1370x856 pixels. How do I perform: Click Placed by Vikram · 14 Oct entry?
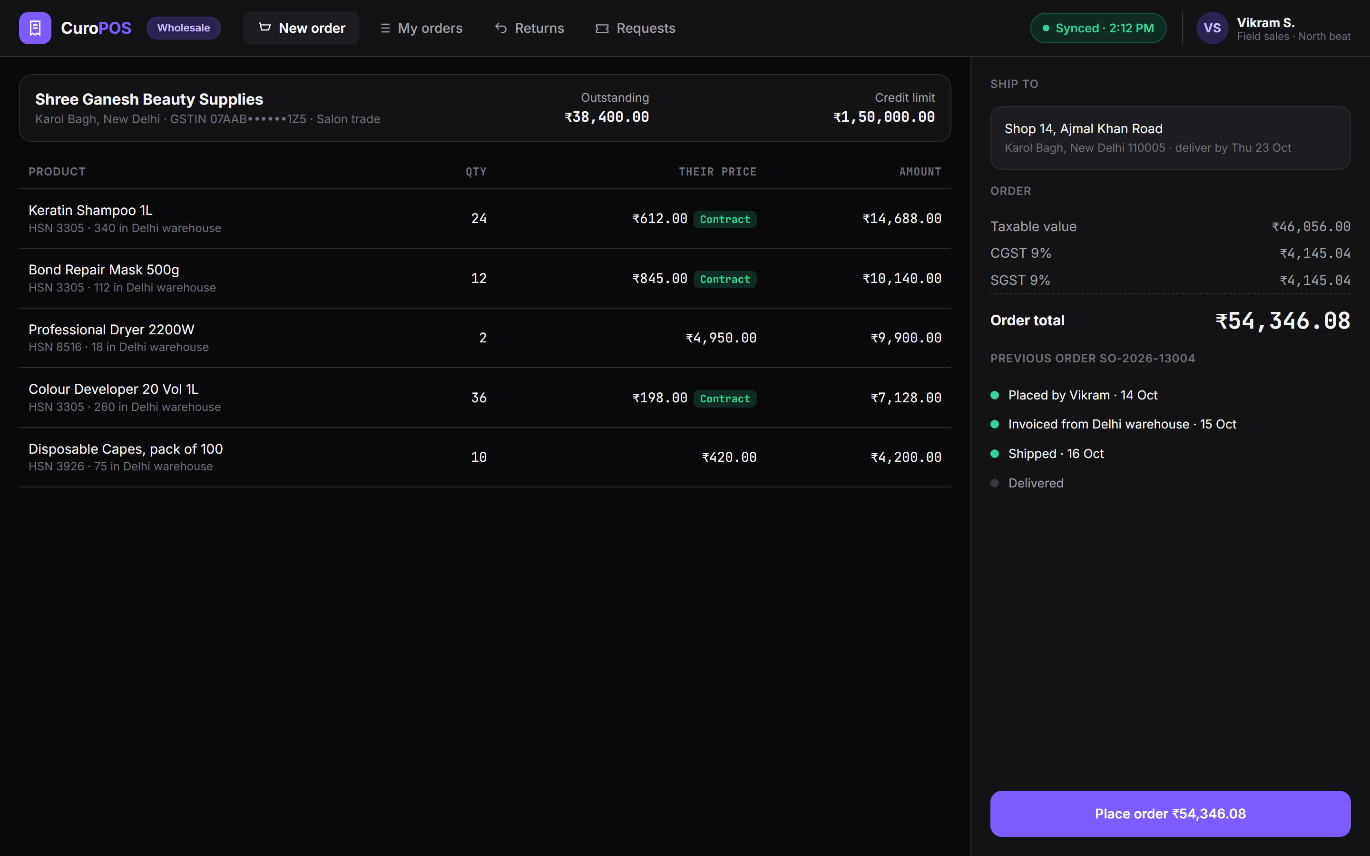point(1082,395)
